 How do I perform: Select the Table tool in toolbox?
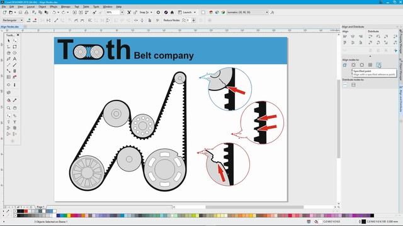pos(8,77)
